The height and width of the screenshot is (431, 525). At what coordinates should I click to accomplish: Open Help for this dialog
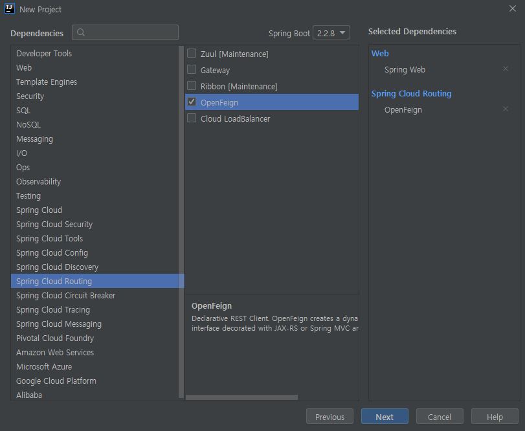[495, 417]
